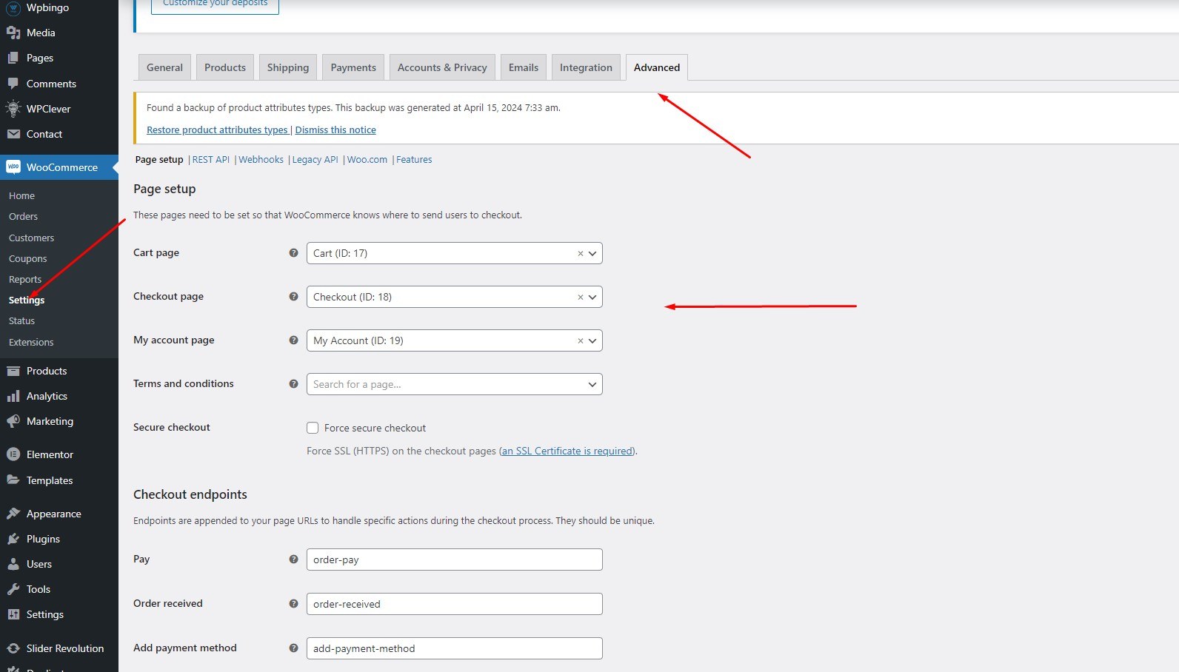
Task: Go to the REST API subsection
Action: coord(211,160)
